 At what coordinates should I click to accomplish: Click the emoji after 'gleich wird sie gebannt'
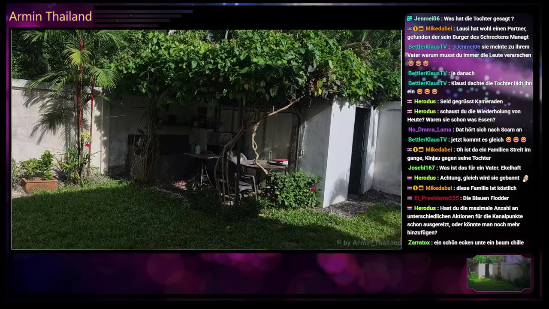pyautogui.click(x=525, y=178)
